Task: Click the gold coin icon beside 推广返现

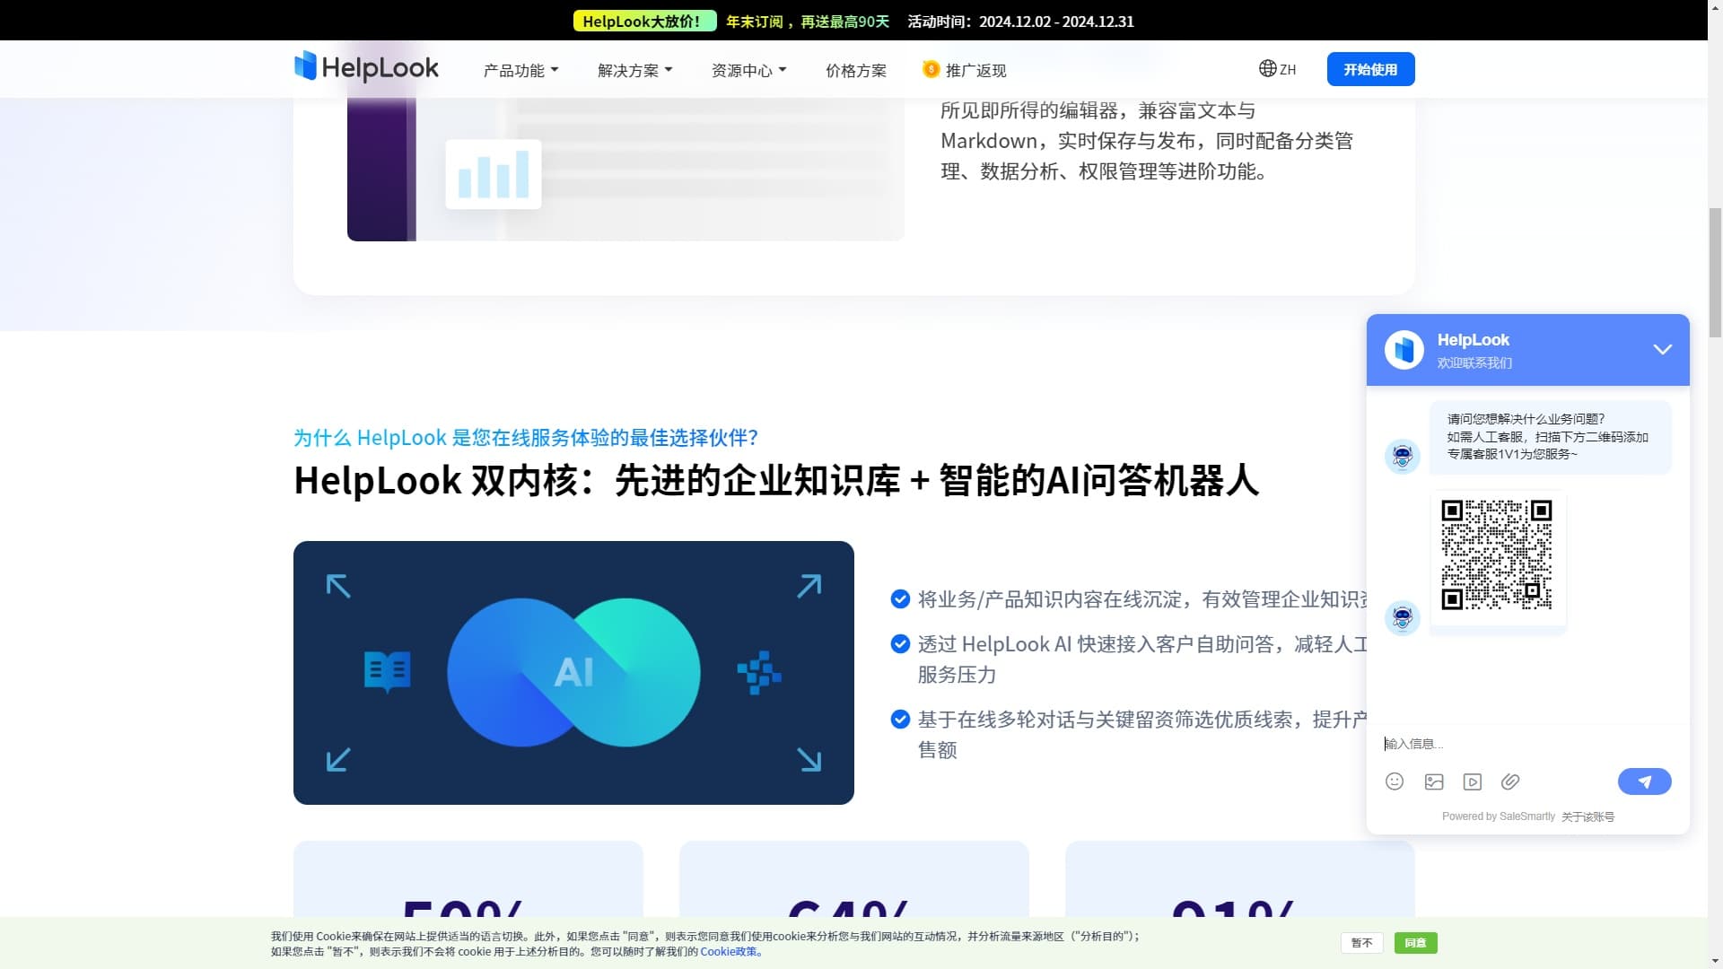Action: [x=931, y=69]
